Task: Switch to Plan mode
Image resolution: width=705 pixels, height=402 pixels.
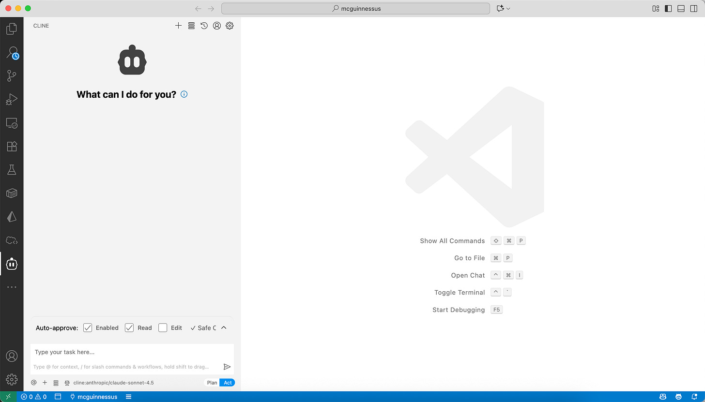Action: pyautogui.click(x=212, y=383)
